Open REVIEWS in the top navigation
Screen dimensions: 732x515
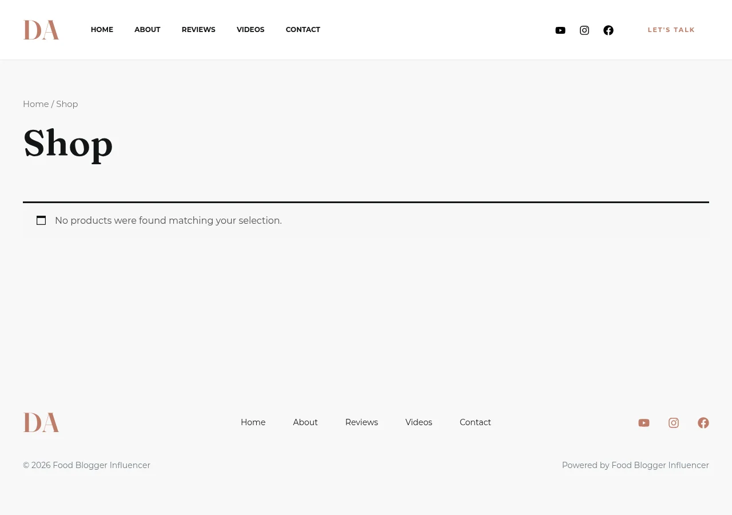click(198, 30)
